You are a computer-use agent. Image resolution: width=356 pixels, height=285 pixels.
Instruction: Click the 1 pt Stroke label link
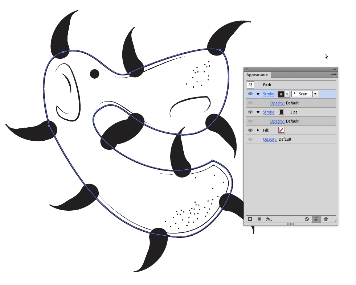click(269, 112)
